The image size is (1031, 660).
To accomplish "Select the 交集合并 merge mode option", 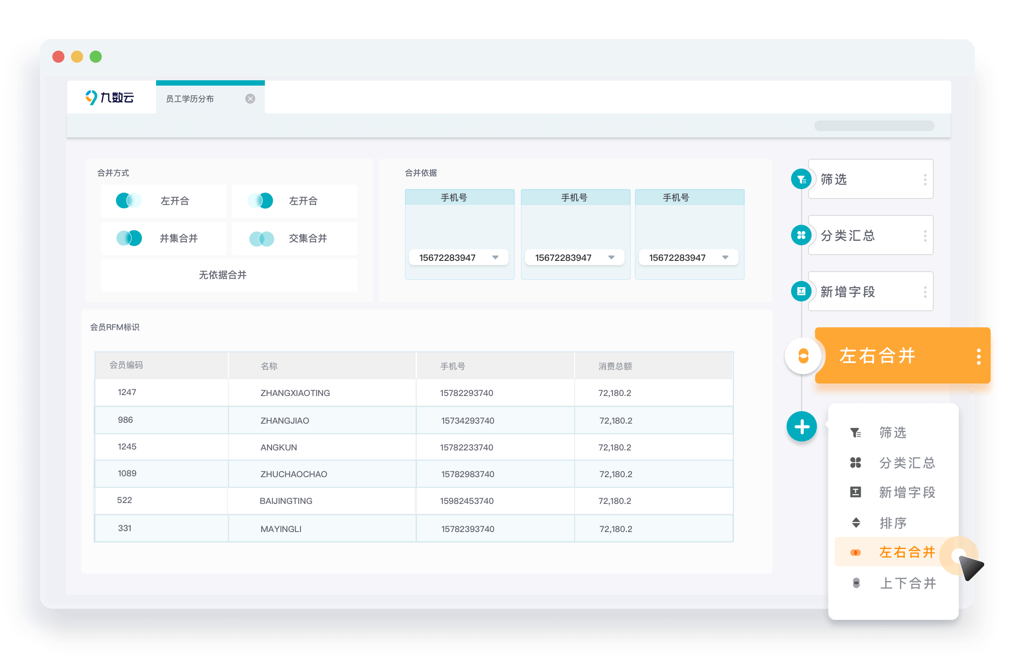I will pyautogui.click(x=294, y=239).
